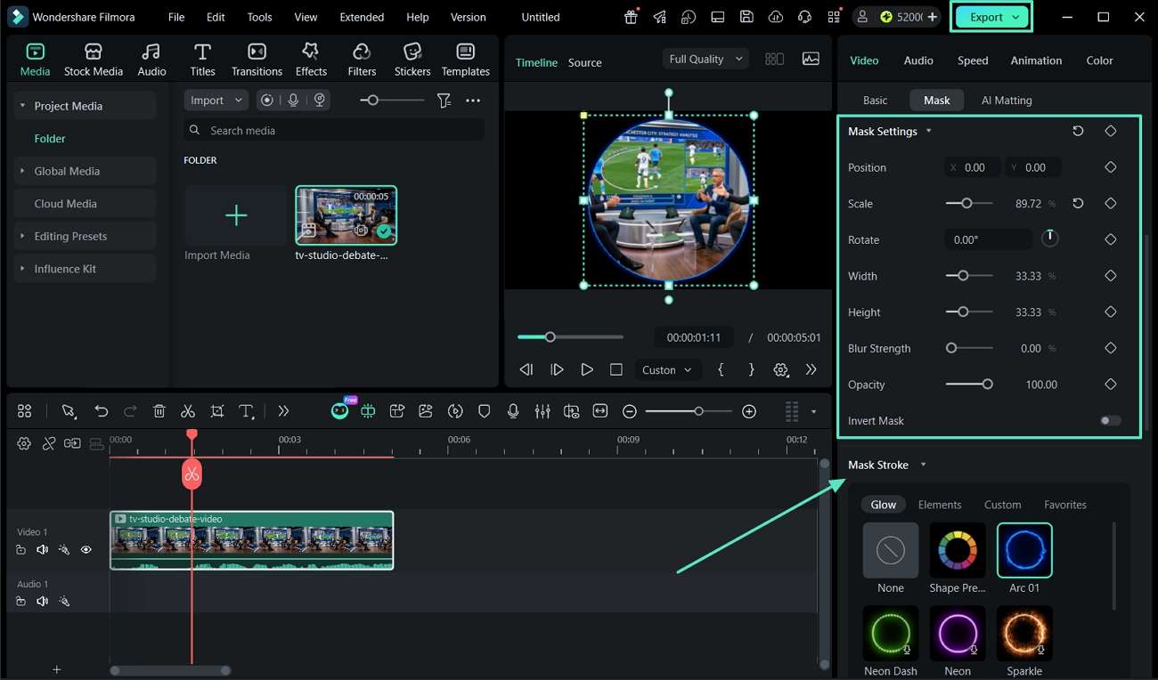The image size is (1158, 680).
Task: Open the Tools menu
Action: pos(260,17)
